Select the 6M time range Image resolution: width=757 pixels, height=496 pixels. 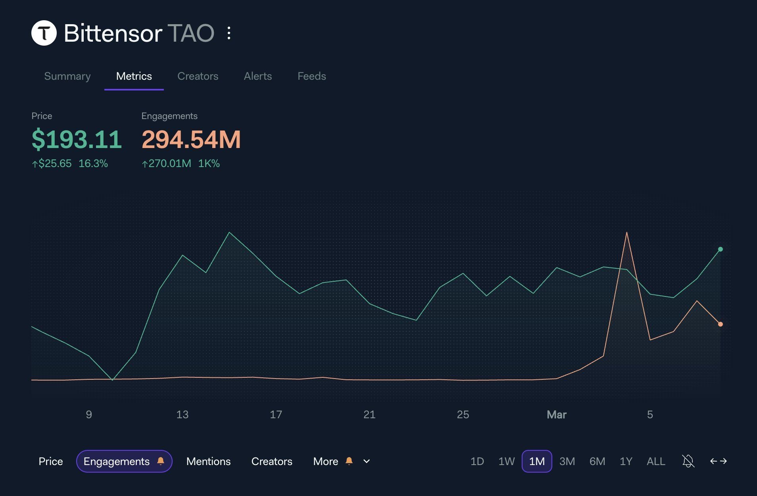(597, 461)
